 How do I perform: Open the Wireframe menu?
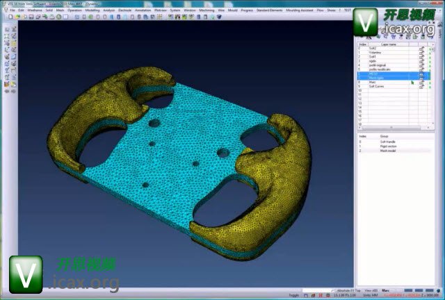tap(35, 10)
